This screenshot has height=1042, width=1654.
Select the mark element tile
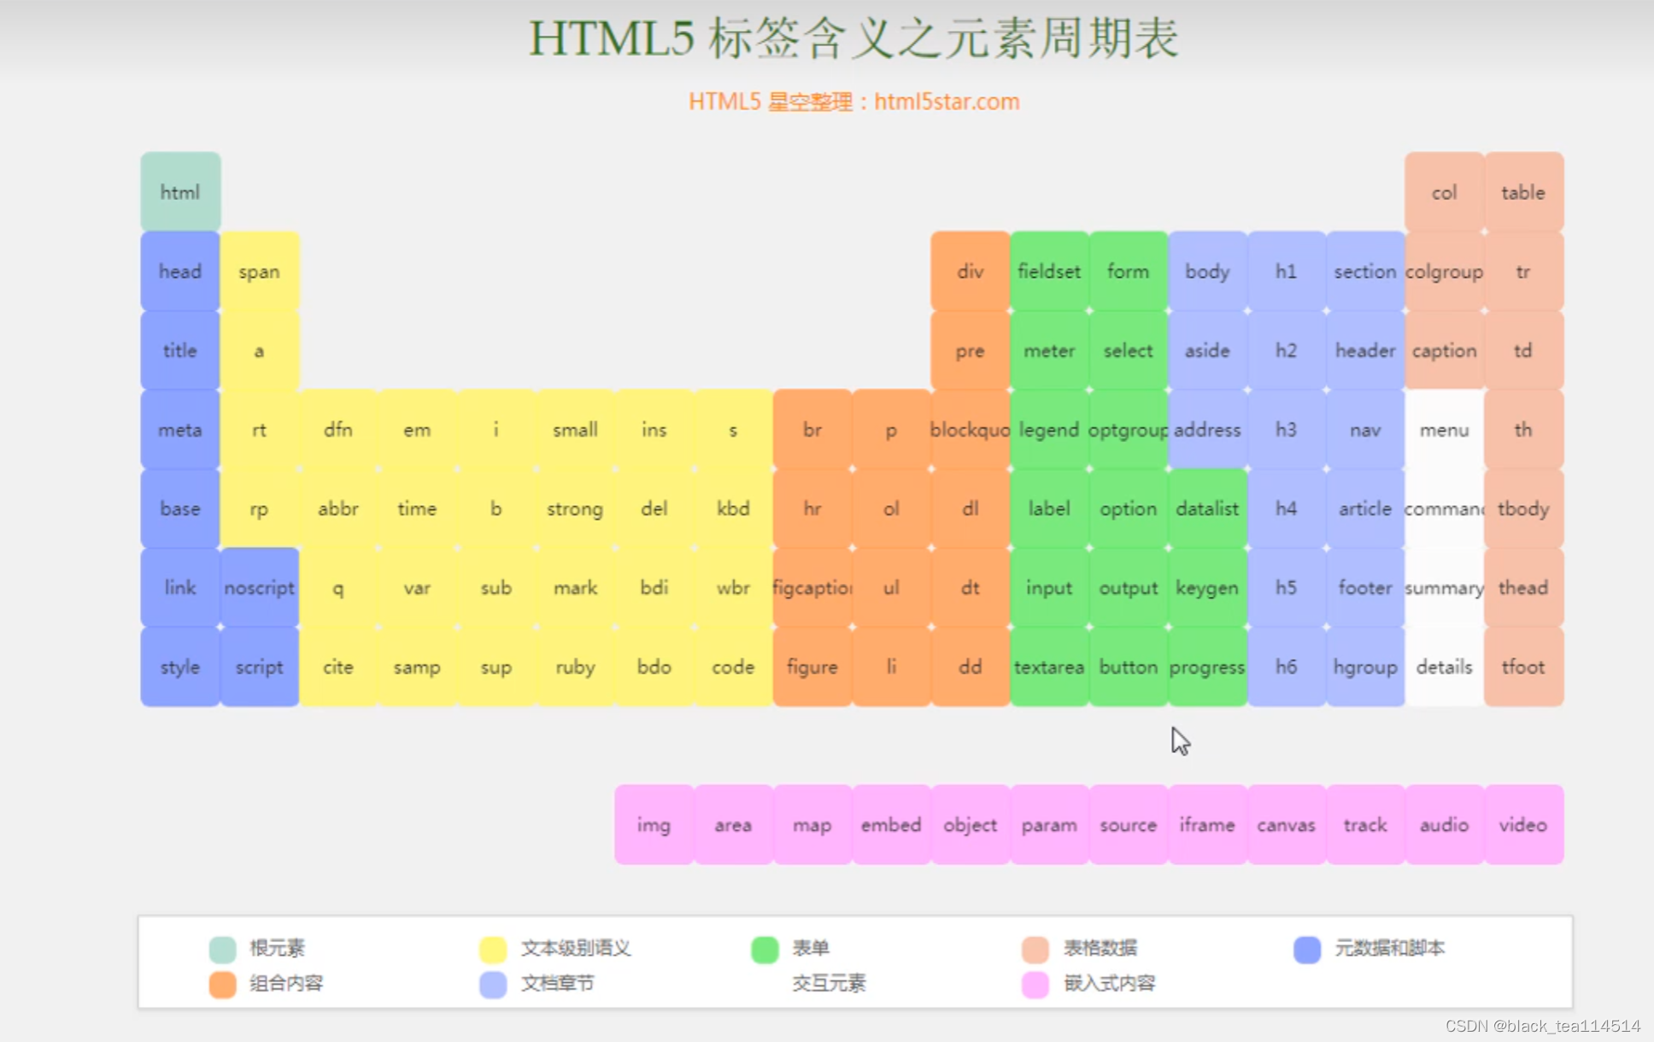(575, 587)
